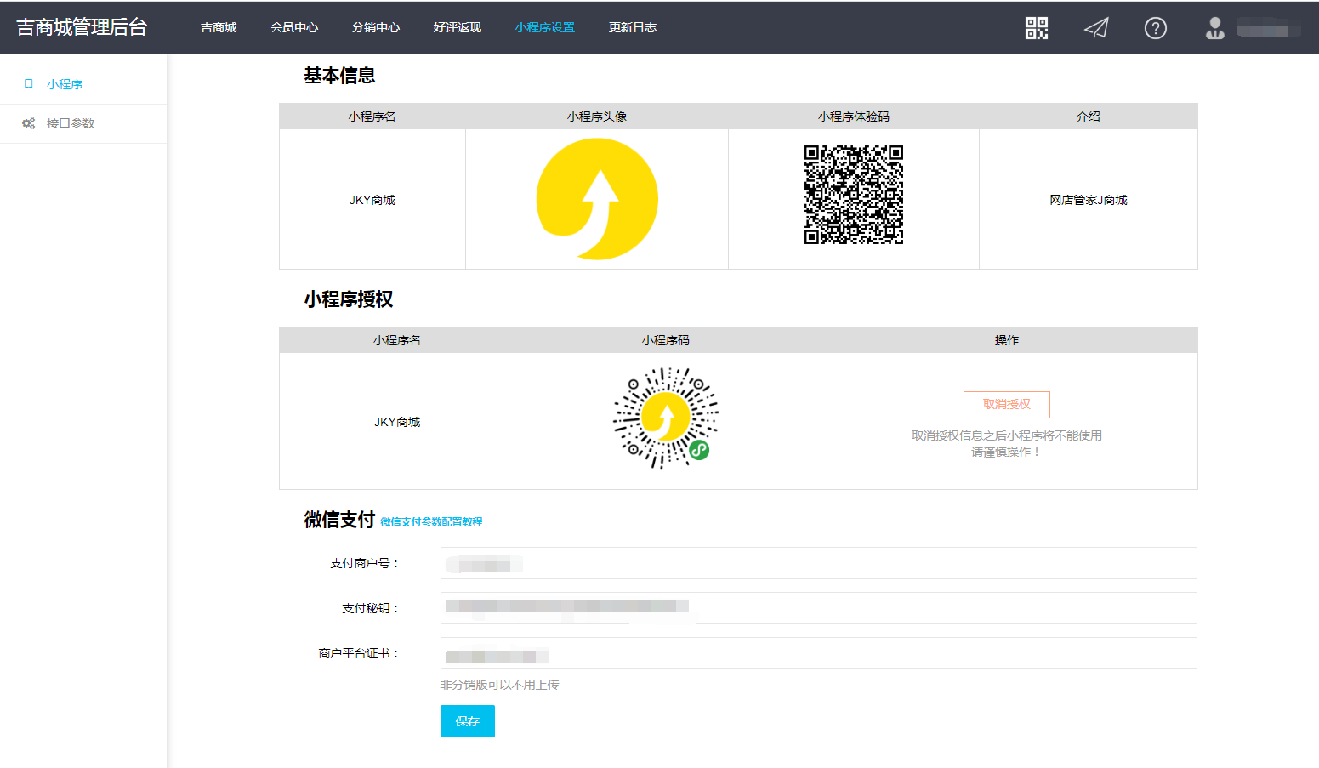Screen dimensions: 1319x768
Task: Open the 更新日志 menu
Action: click(633, 28)
